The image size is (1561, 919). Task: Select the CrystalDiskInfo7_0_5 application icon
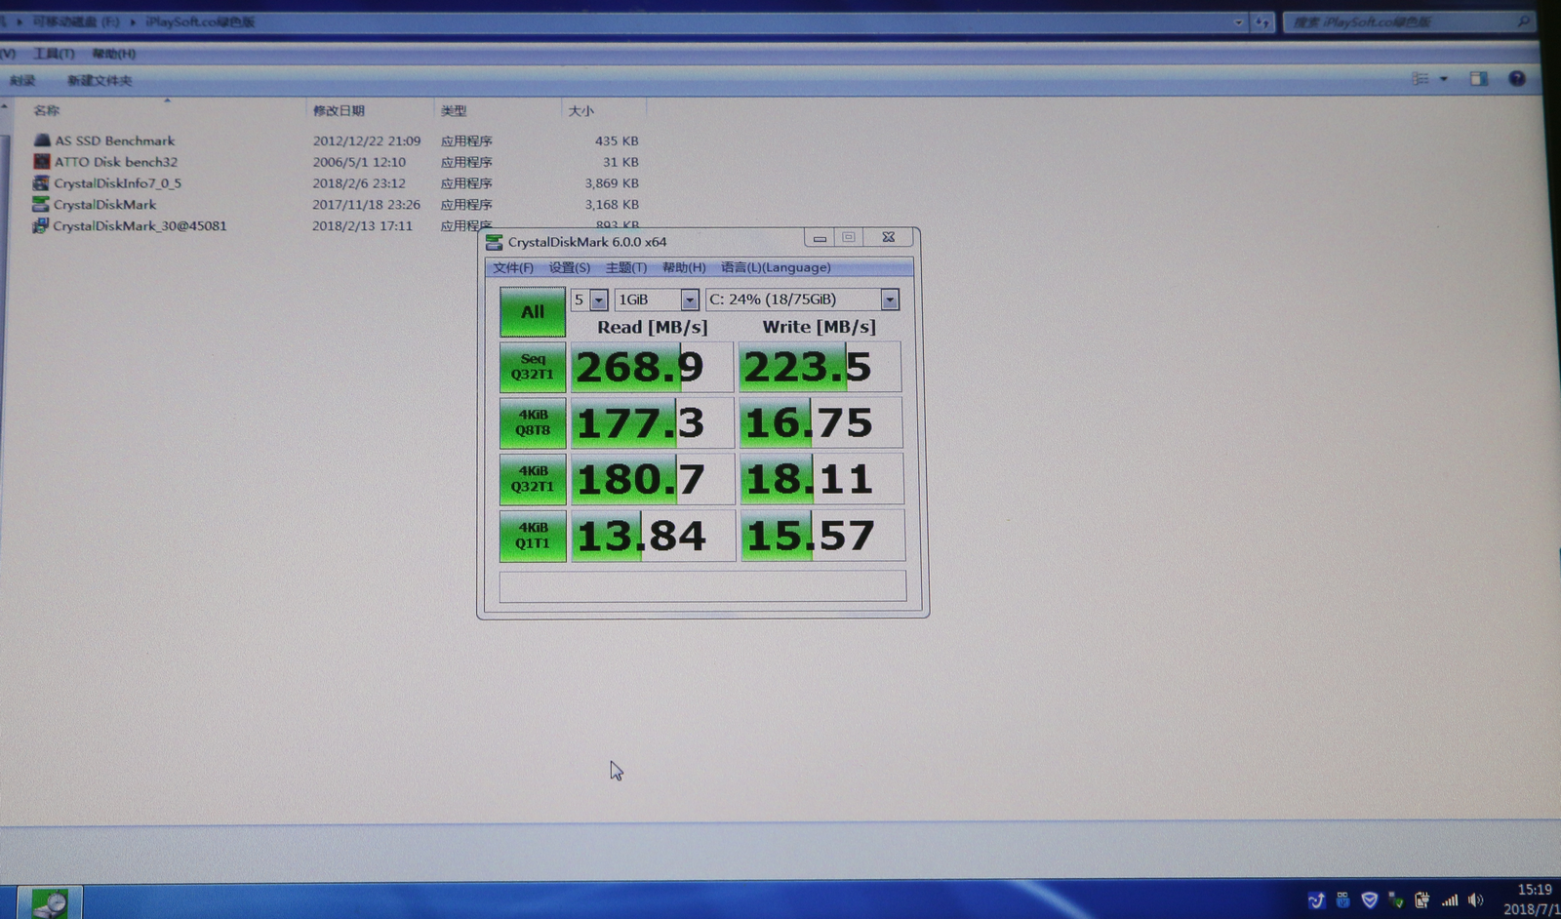click(41, 183)
